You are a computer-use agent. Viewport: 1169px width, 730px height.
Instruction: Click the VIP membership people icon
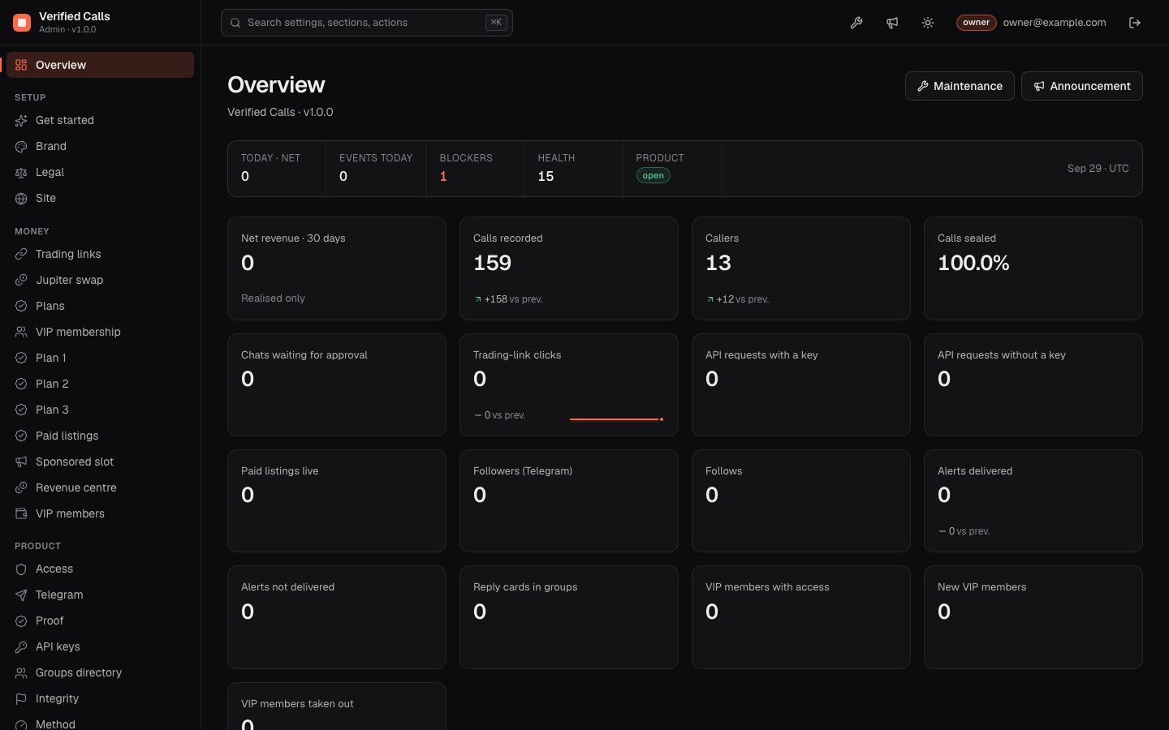coord(21,332)
